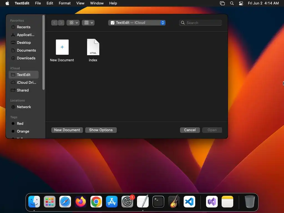Image resolution: width=284 pixels, height=213 pixels.
Task: Open the File menu
Action: [38, 3]
